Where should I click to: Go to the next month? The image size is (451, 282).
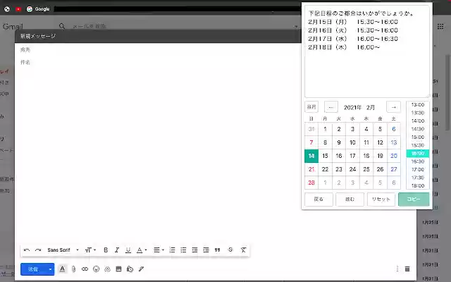click(x=393, y=107)
